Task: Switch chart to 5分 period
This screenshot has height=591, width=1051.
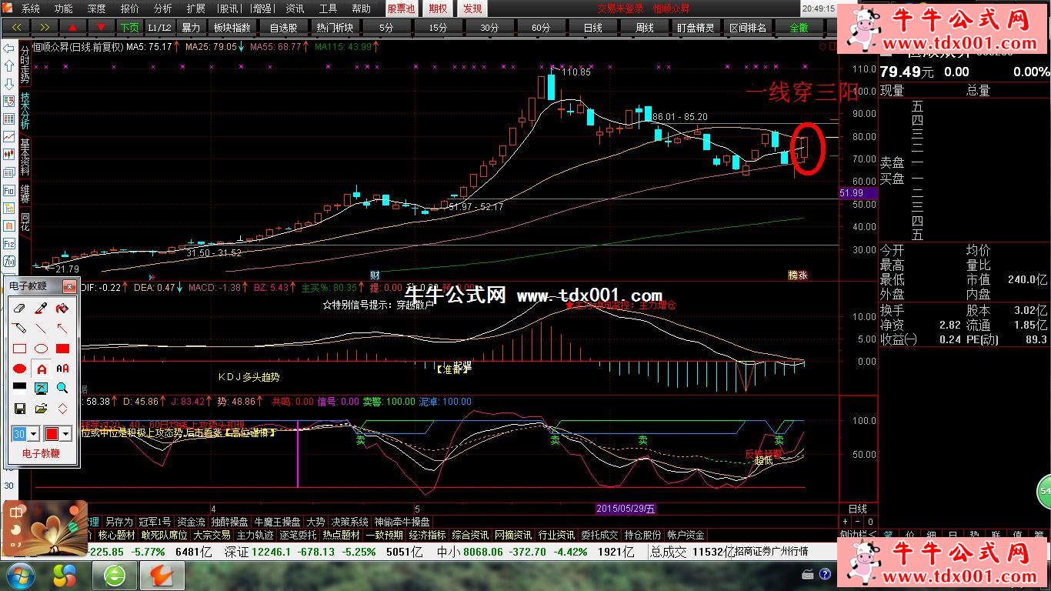Action: tap(386, 27)
